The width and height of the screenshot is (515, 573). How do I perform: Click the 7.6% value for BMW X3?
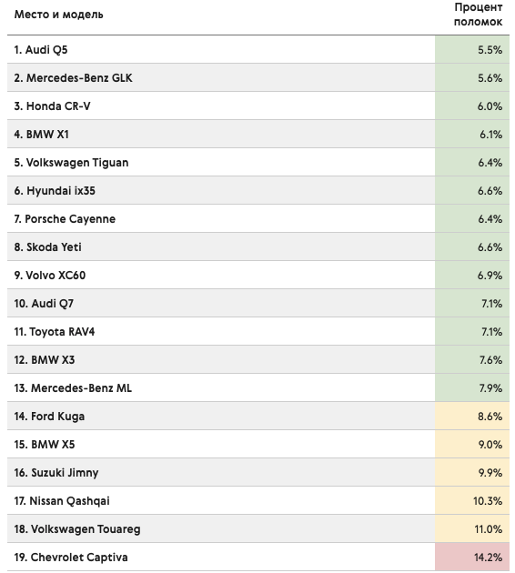490,360
